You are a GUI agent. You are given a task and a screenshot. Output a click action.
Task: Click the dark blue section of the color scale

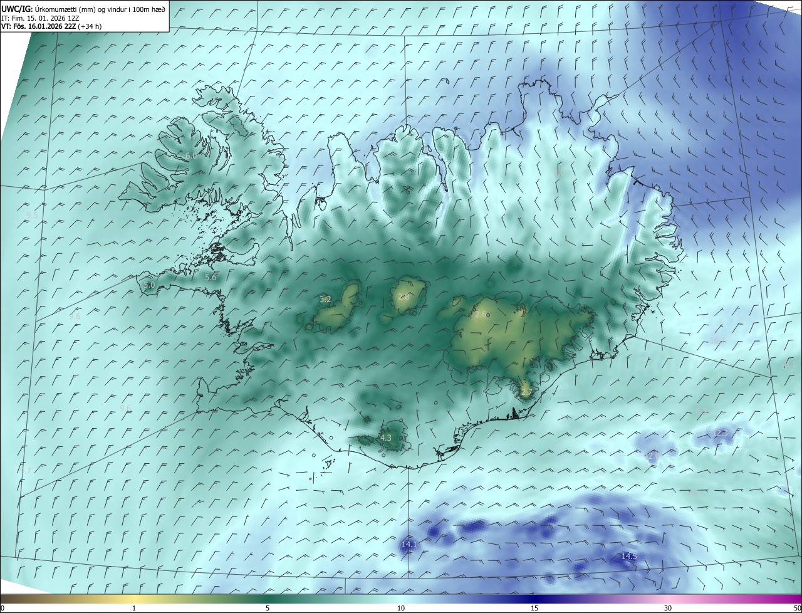(x=534, y=599)
